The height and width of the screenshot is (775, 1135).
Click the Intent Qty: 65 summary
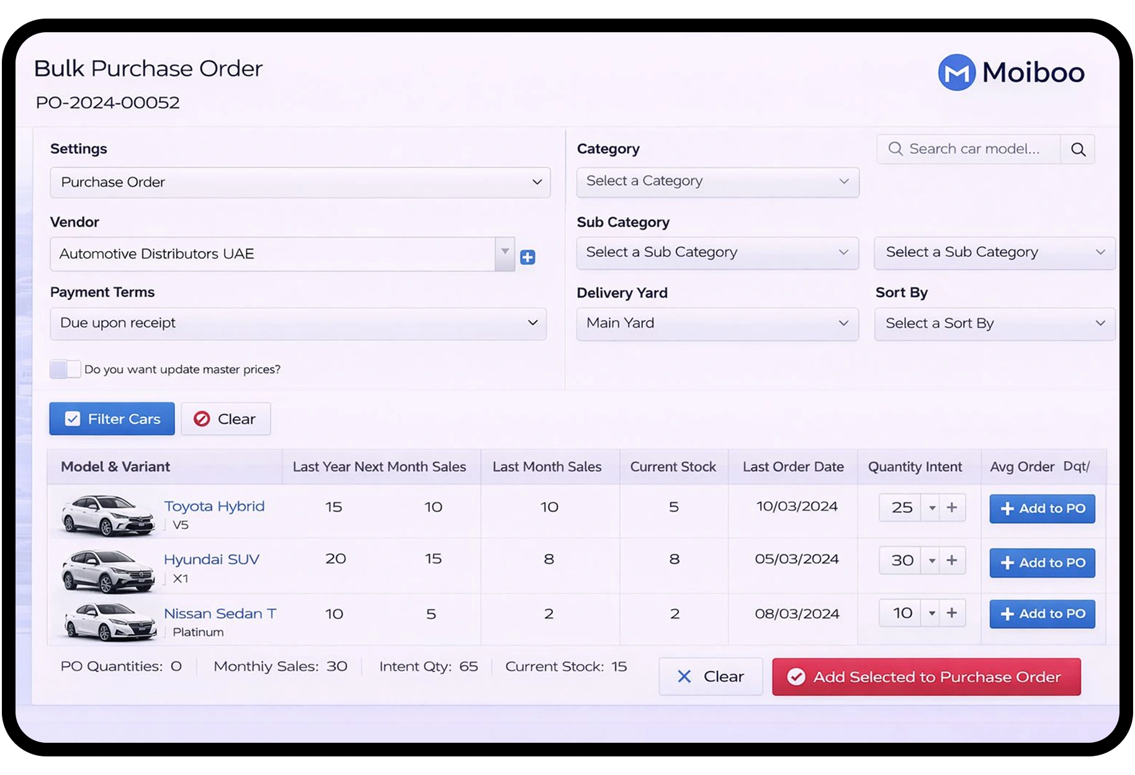(x=429, y=666)
